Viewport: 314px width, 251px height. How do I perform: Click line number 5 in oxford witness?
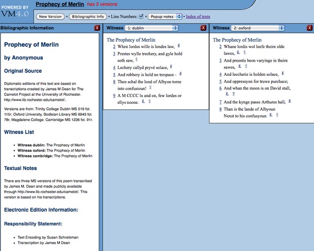(x=220, y=82)
